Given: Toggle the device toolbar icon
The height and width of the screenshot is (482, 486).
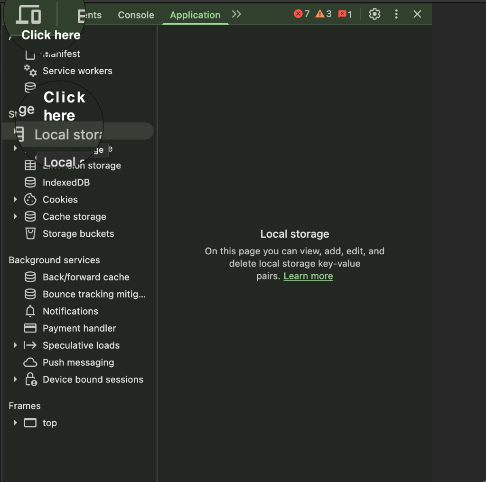Looking at the screenshot, I should pyautogui.click(x=28, y=15).
